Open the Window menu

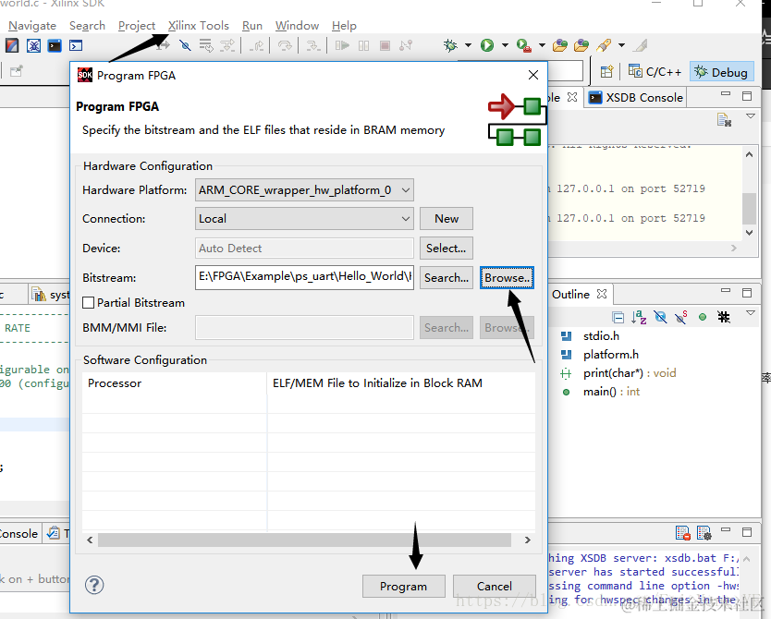(297, 26)
